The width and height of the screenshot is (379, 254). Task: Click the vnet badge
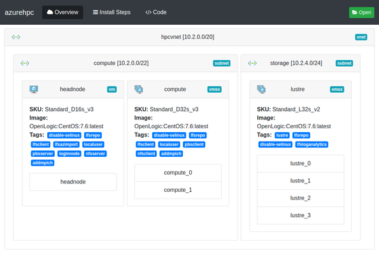coord(361,37)
